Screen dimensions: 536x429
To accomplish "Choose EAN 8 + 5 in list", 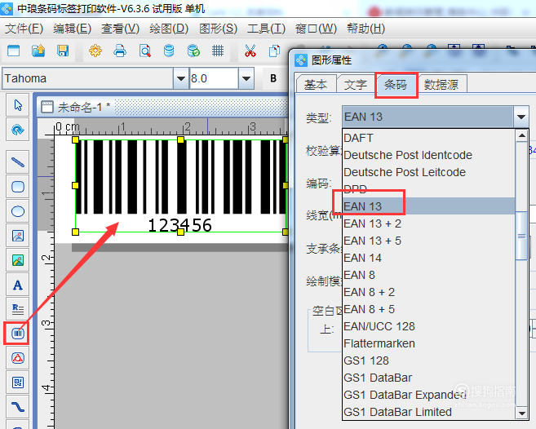I will coord(429,309).
